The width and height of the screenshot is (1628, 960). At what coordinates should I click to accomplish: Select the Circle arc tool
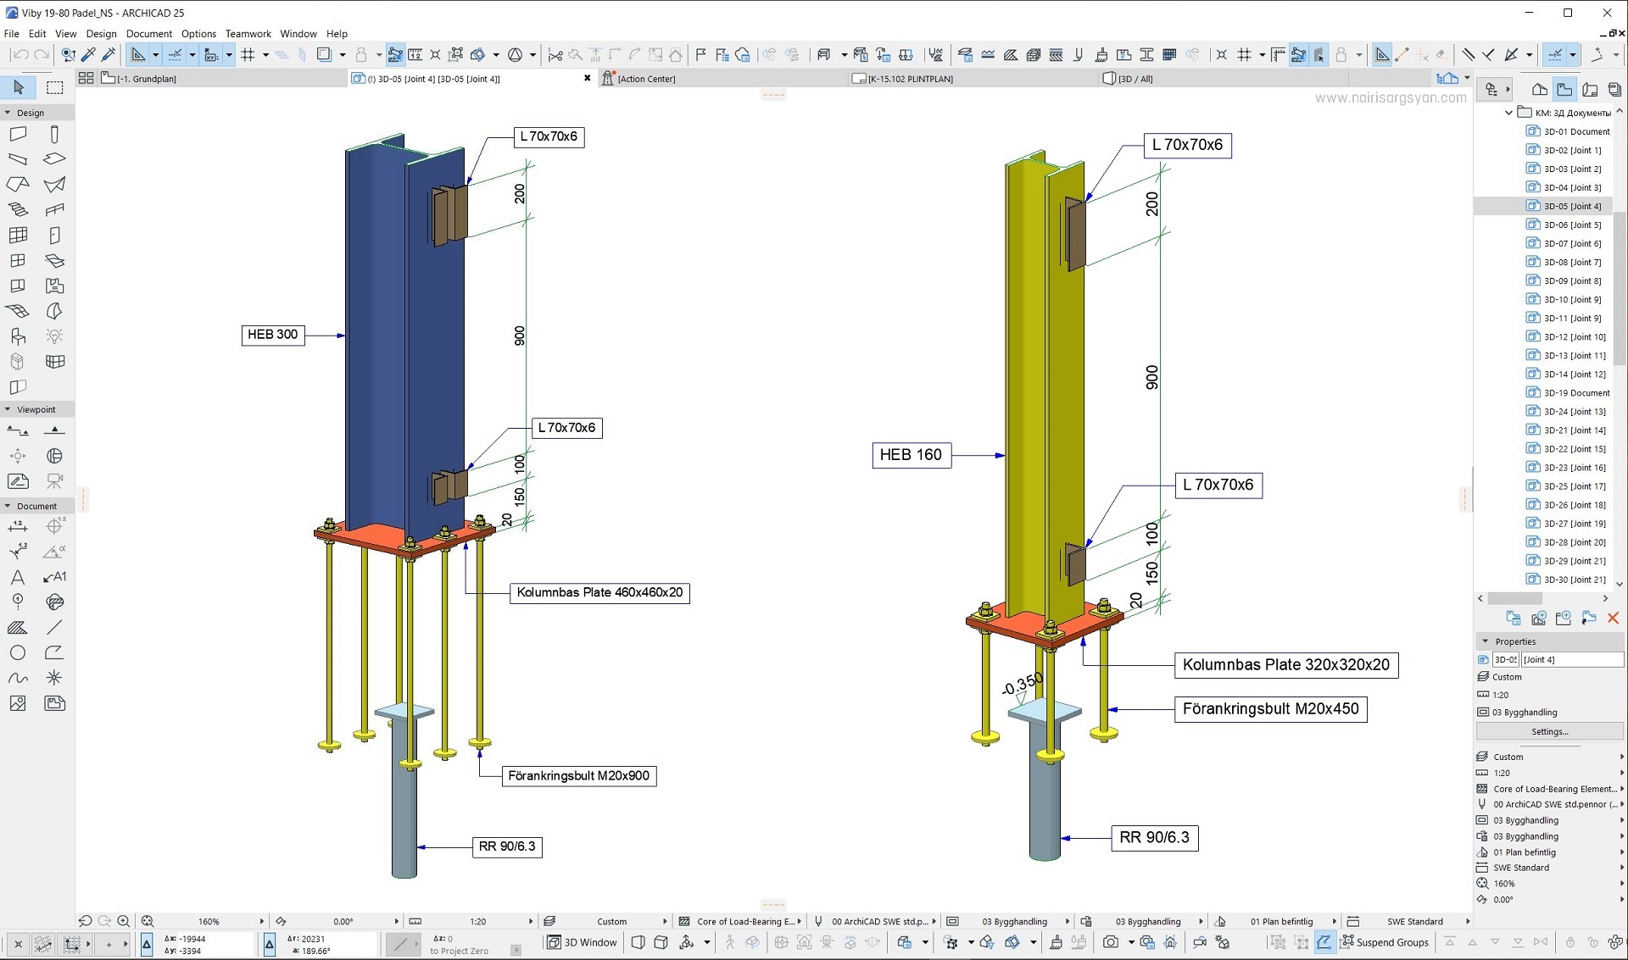(x=18, y=652)
